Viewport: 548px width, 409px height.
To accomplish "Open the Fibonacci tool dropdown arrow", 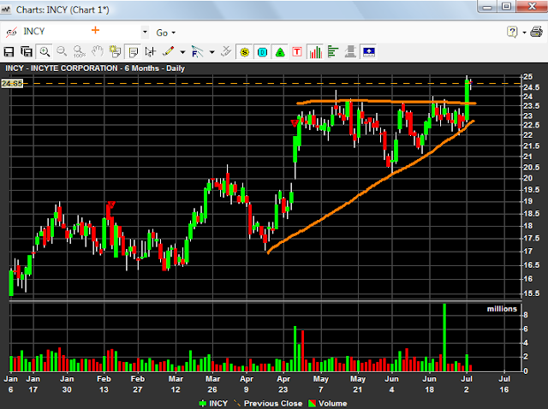I will pos(211,52).
